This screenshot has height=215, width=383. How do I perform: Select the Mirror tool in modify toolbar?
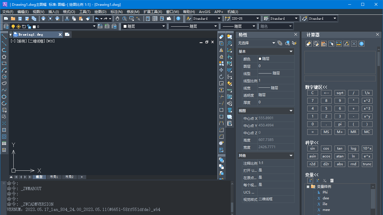(221, 50)
